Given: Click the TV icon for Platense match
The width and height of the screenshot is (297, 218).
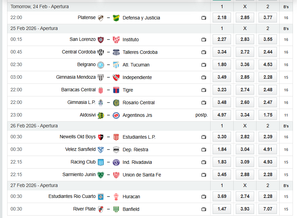Looking at the screenshot, I should (x=204, y=18).
